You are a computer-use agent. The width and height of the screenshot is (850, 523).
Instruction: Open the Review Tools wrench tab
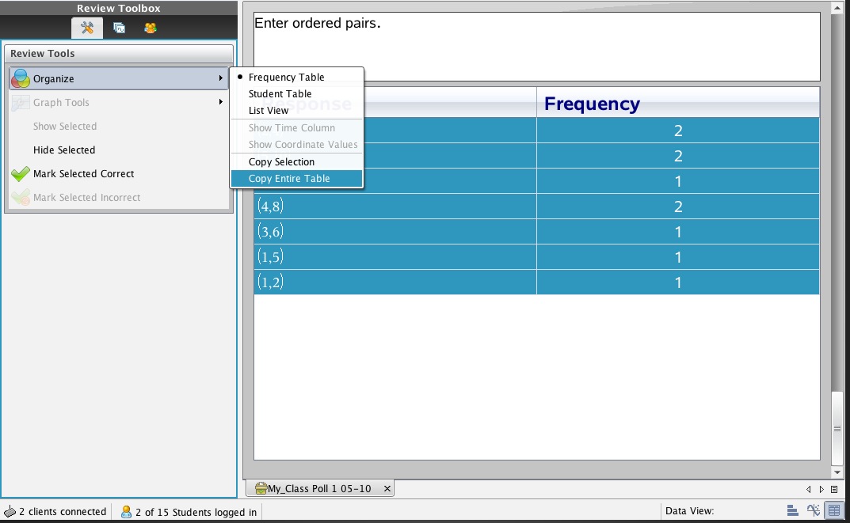(x=87, y=28)
